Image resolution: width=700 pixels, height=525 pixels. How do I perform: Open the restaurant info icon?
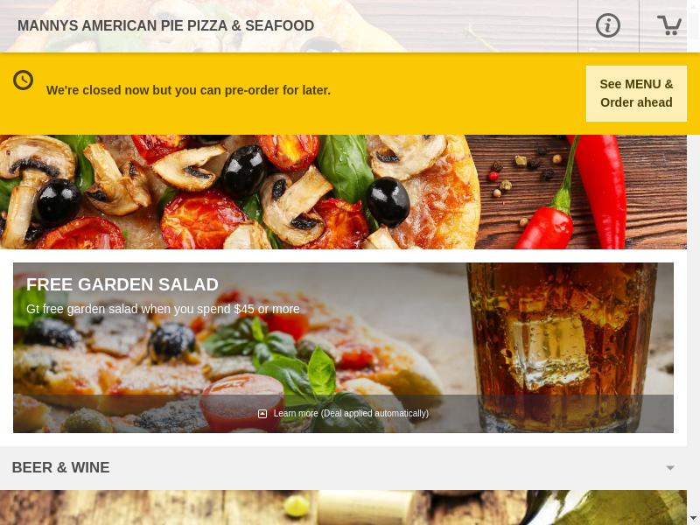(x=607, y=25)
